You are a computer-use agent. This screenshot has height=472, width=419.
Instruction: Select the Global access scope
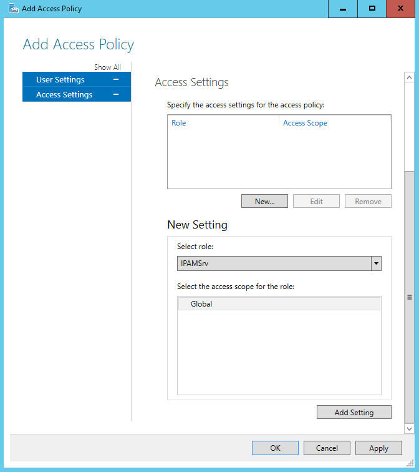coord(279,303)
